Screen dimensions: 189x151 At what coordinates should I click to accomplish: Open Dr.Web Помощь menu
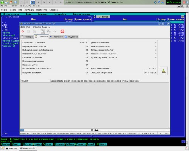point(46,27)
